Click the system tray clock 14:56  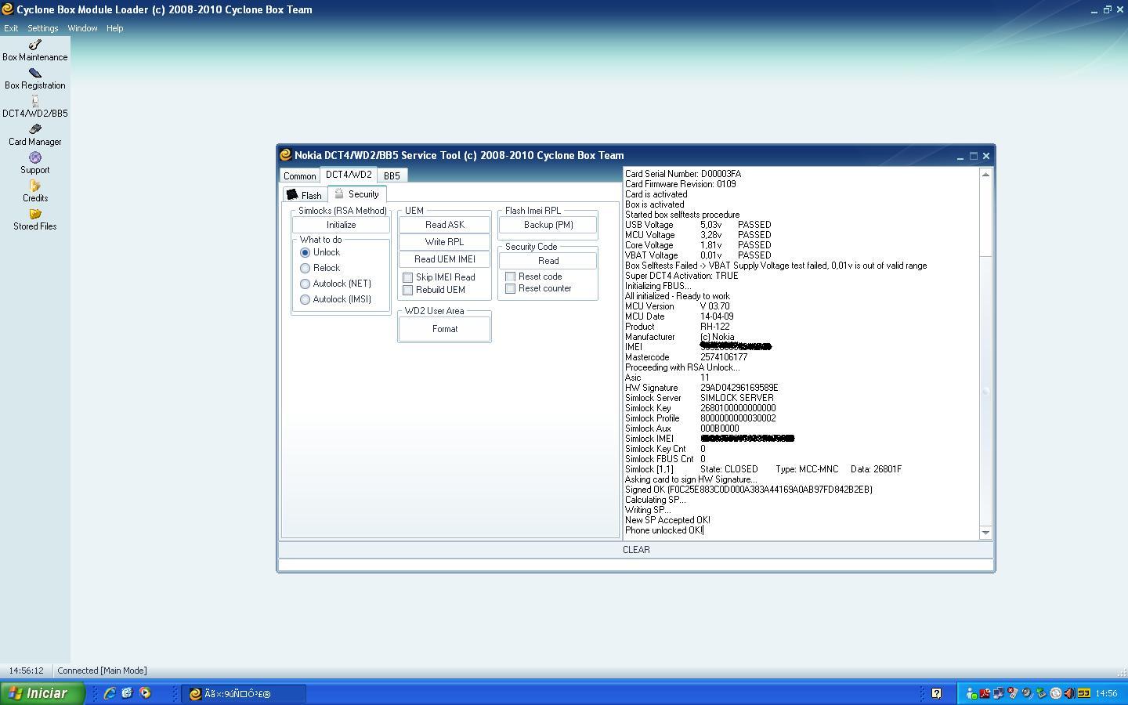click(1106, 693)
